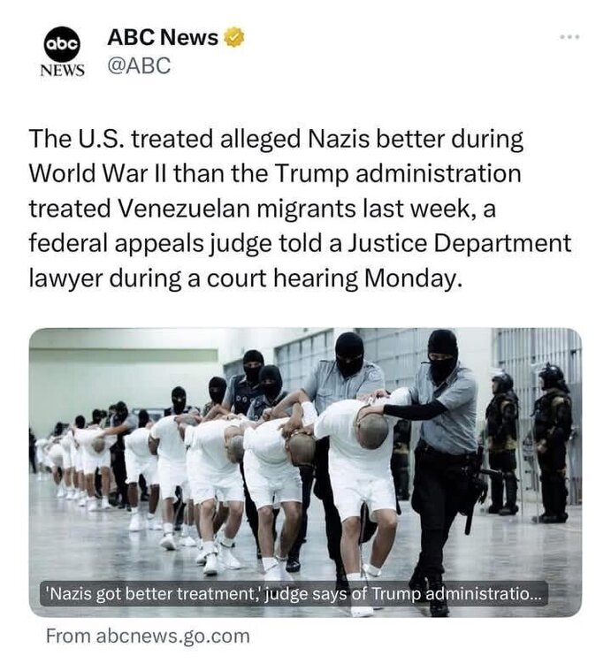Visit the @ABC handle profile
611x663 pixels.
pyautogui.click(x=139, y=65)
